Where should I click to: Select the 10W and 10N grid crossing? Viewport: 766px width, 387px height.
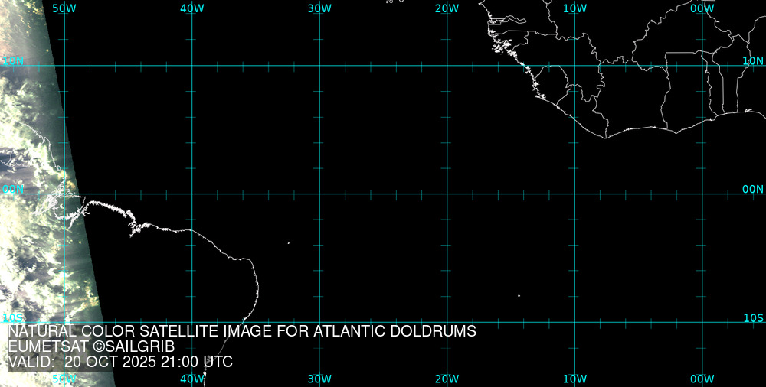tap(575, 66)
